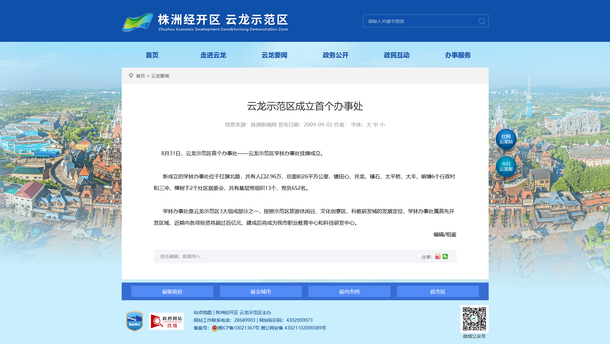
Task: Open the 政务公开 navigation menu
Action: tap(335, 55)
